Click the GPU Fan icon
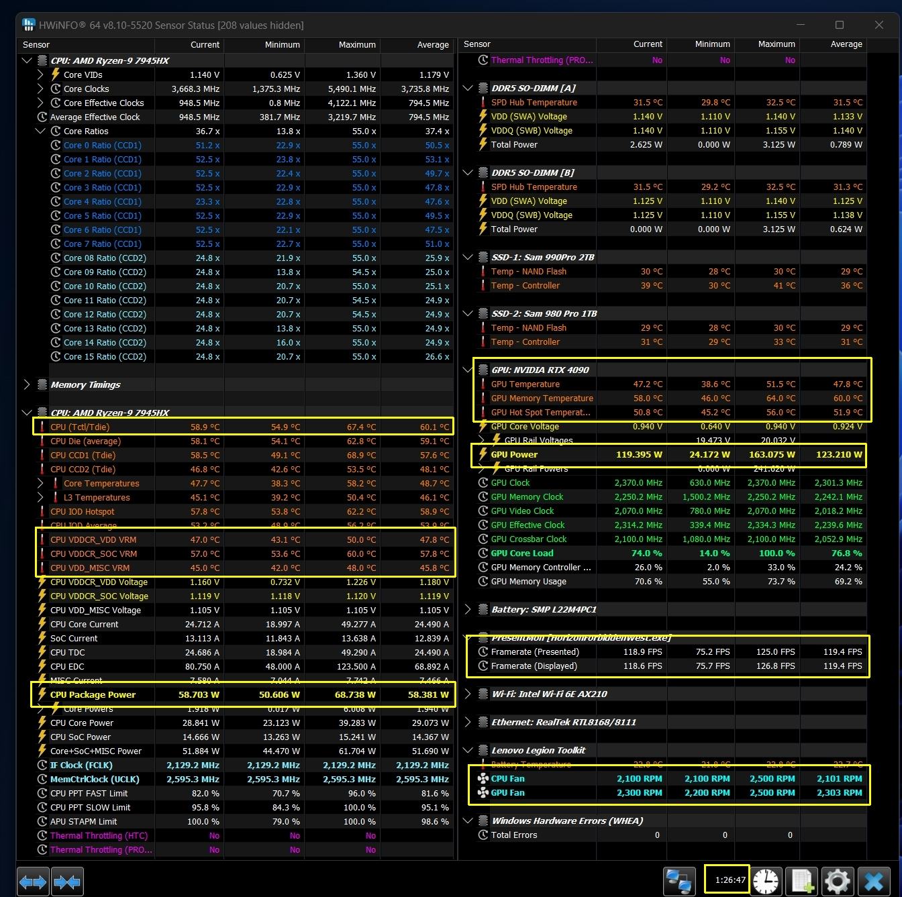This screenshot has width=902, height=897. 483,793
